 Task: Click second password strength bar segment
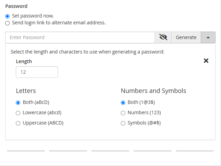tap(68, 151)
